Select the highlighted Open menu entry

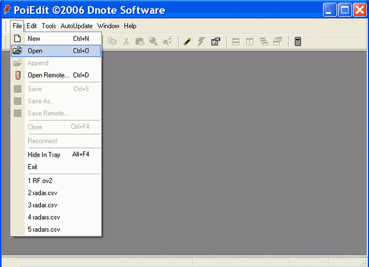click(35, 51)
